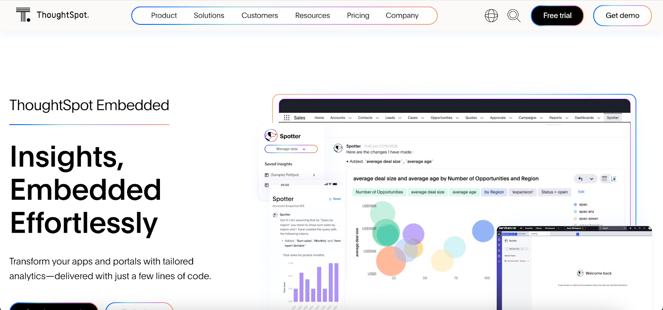Expand the Approvals tab dropdown arrow
This screenshot has height=310, width=663.
511,118
